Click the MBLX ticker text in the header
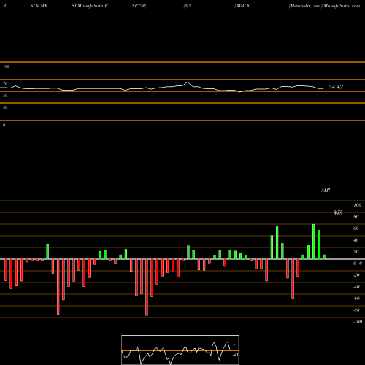The width and height of the screenshot is (365, 365). pyautogui.click(x=243, y=6)
